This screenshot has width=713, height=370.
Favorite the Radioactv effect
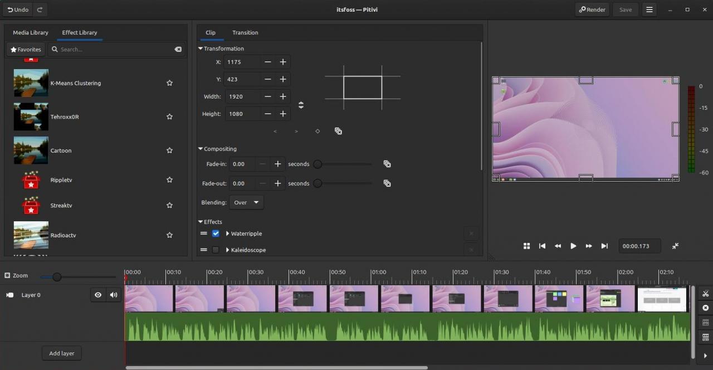169,235
